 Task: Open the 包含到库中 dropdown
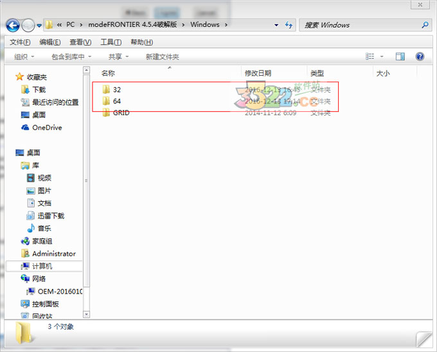pyautogui.click(x=71, y=57)
